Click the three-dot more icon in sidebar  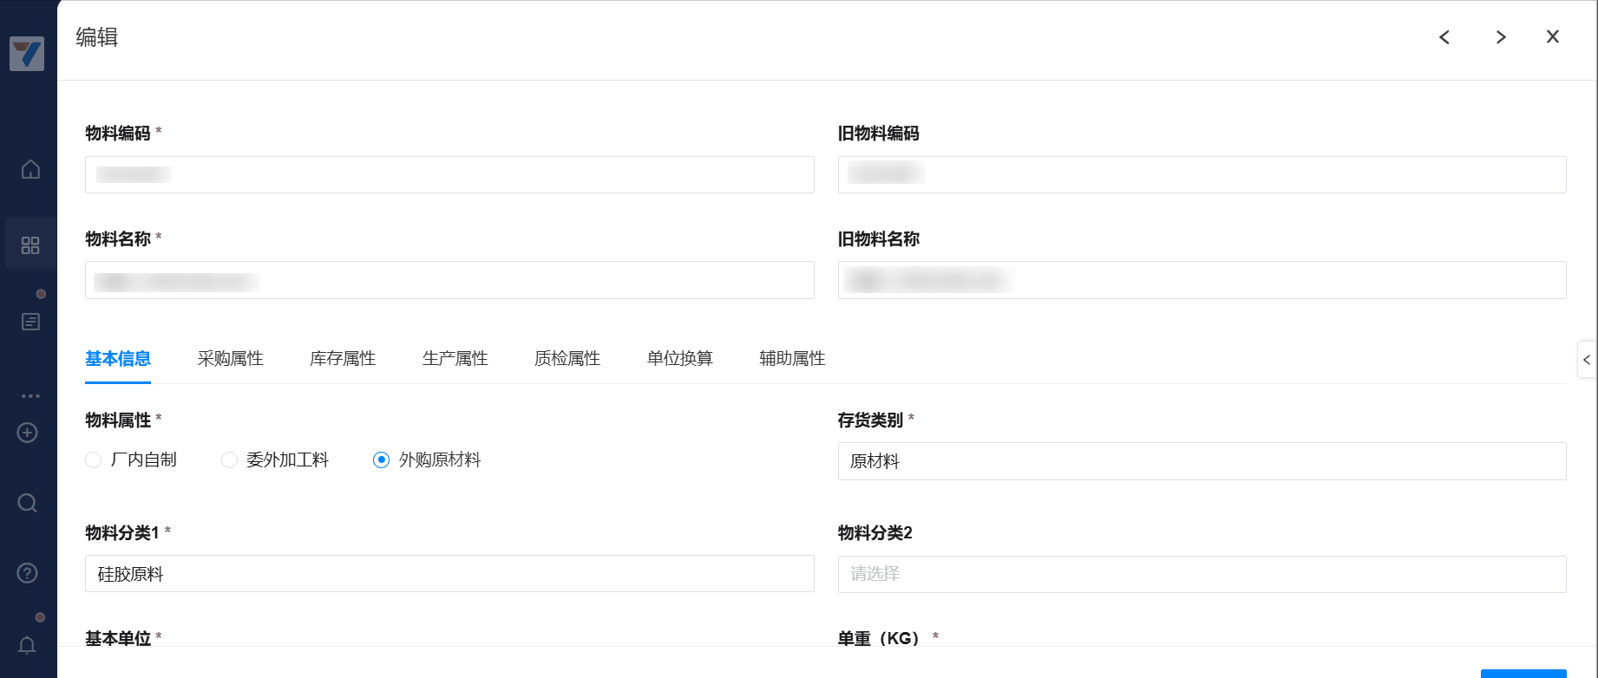click(30, 396)
